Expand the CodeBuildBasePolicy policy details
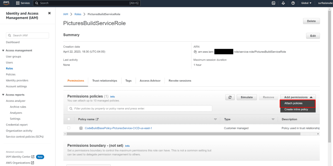The image size is (333, 166). pos(81,128)
